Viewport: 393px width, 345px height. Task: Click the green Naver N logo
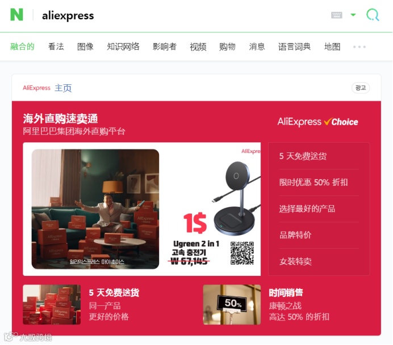click(16, 15)
